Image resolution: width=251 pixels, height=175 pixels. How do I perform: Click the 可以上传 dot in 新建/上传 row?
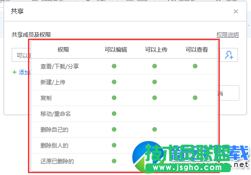point(155,82)
